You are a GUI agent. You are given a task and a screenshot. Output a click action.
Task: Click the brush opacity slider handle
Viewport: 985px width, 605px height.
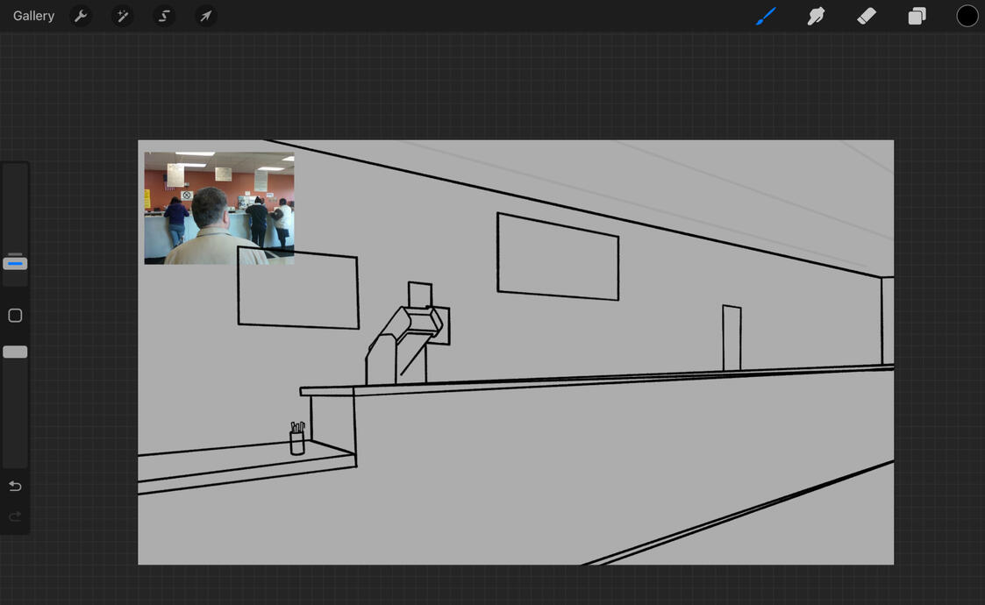(15, 352)
